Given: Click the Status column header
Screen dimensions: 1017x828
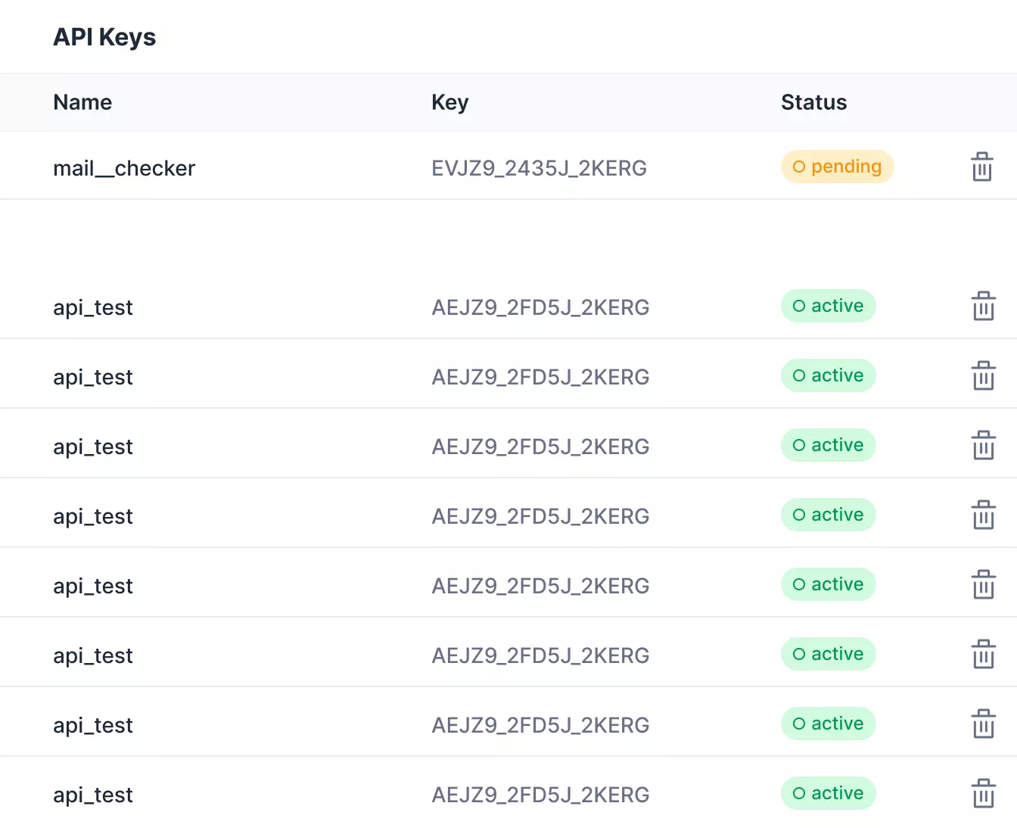Looking at the screenshot, I should point(813,102).
